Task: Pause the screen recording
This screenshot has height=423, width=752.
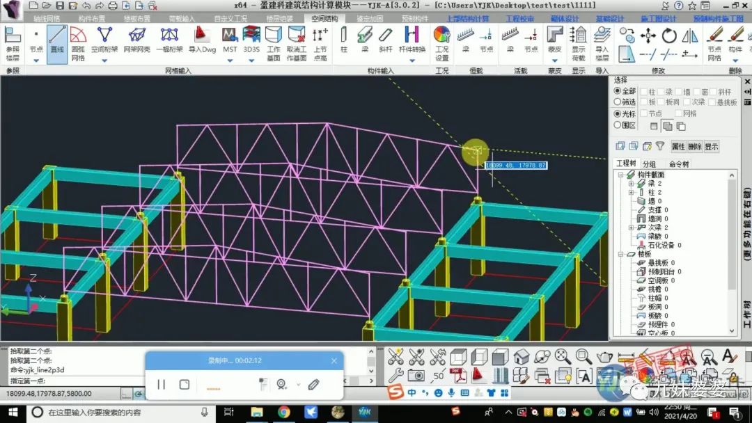Action: [x=161, y=384]
